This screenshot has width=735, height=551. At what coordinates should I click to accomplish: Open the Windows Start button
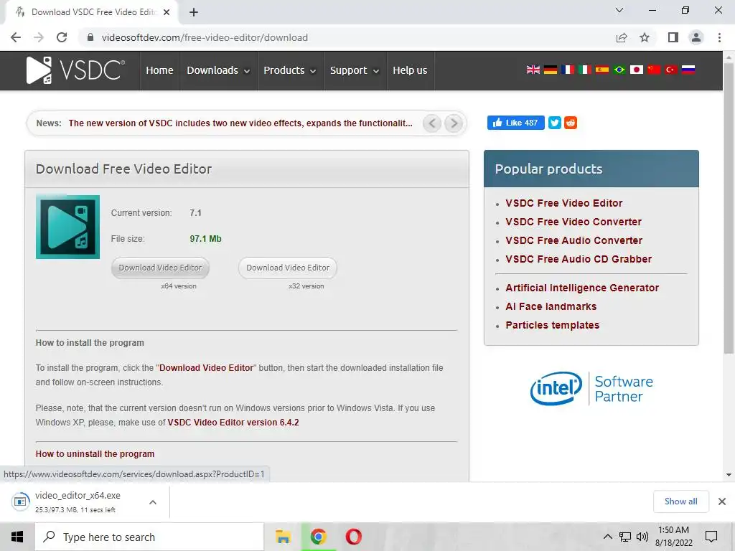pos(17,537)
